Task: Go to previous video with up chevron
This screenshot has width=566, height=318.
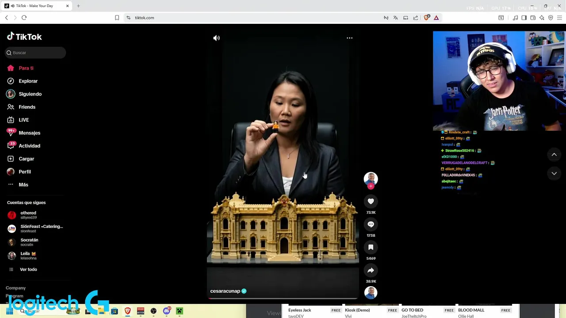Action: (x=554, y=155)
